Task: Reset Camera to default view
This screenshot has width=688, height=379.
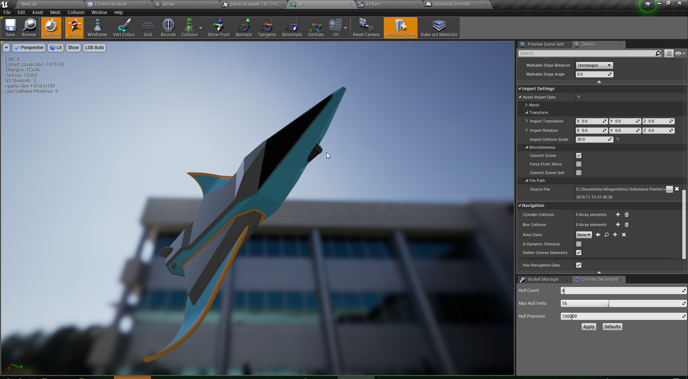Action: point(366,28)
